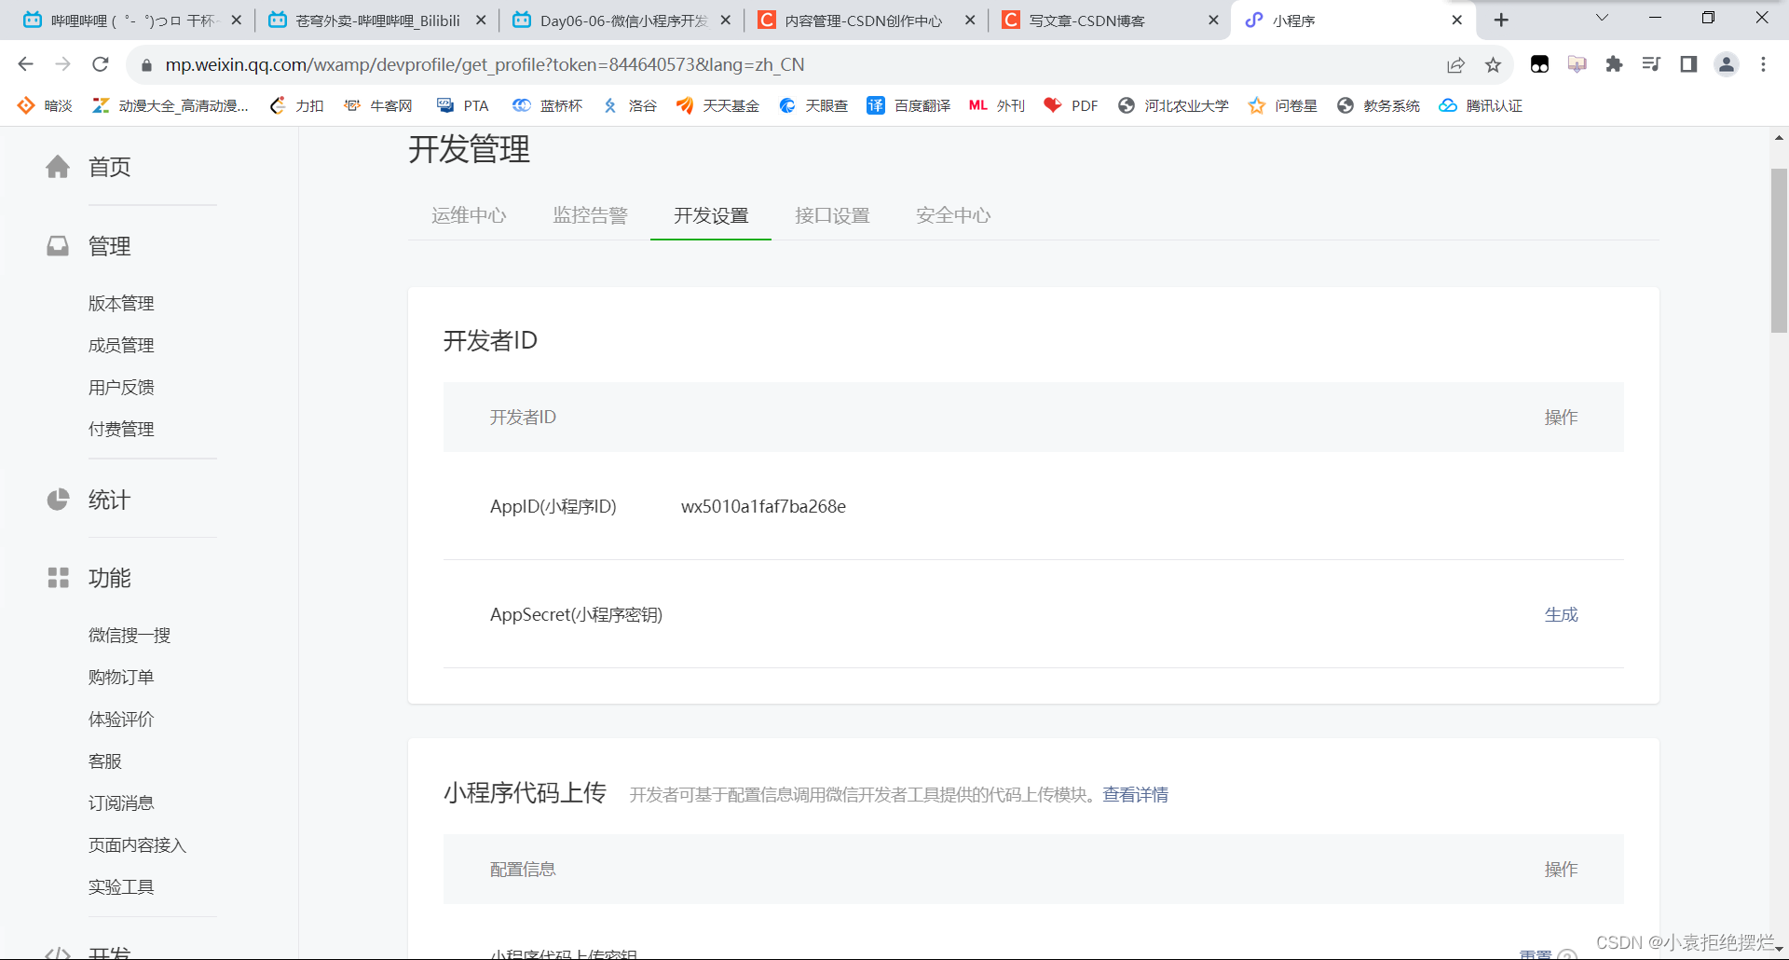Screen dimensions: 1789x960
Task: Close the 写文章-CSDN博客 browser tab
Action: point(1213,20)
